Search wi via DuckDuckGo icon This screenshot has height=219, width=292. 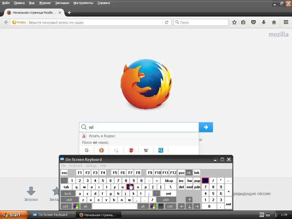pyautogui.click(x=102, y=150)
